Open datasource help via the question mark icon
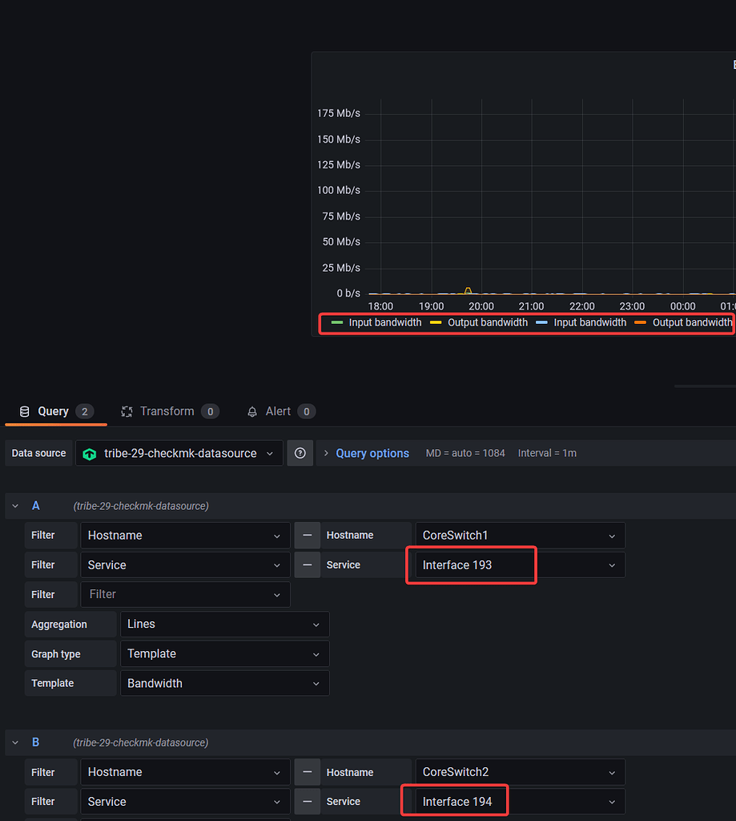Screen dimensions: 736x821 point(300,453)
